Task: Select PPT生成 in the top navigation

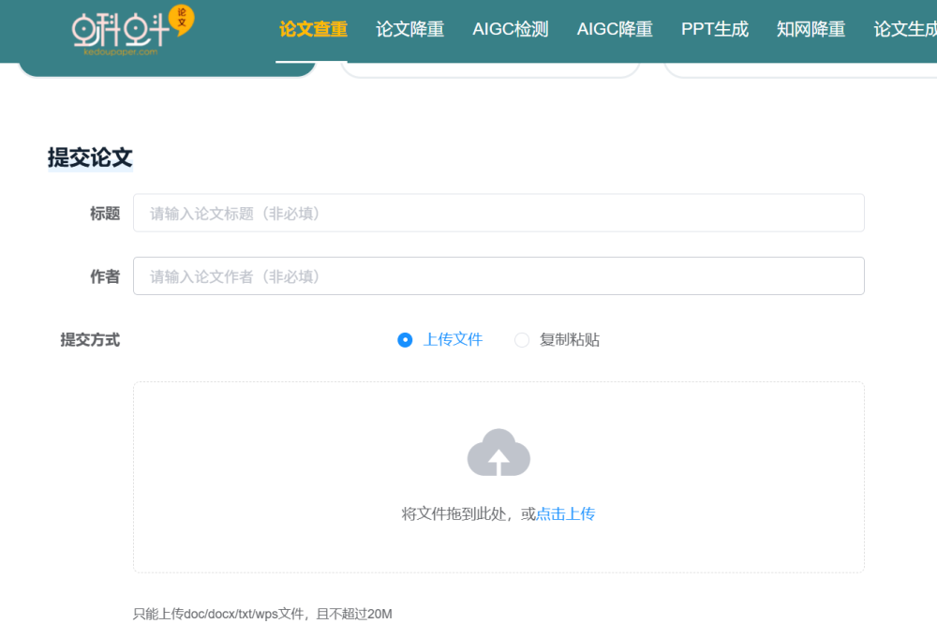Action: point(714,29)
